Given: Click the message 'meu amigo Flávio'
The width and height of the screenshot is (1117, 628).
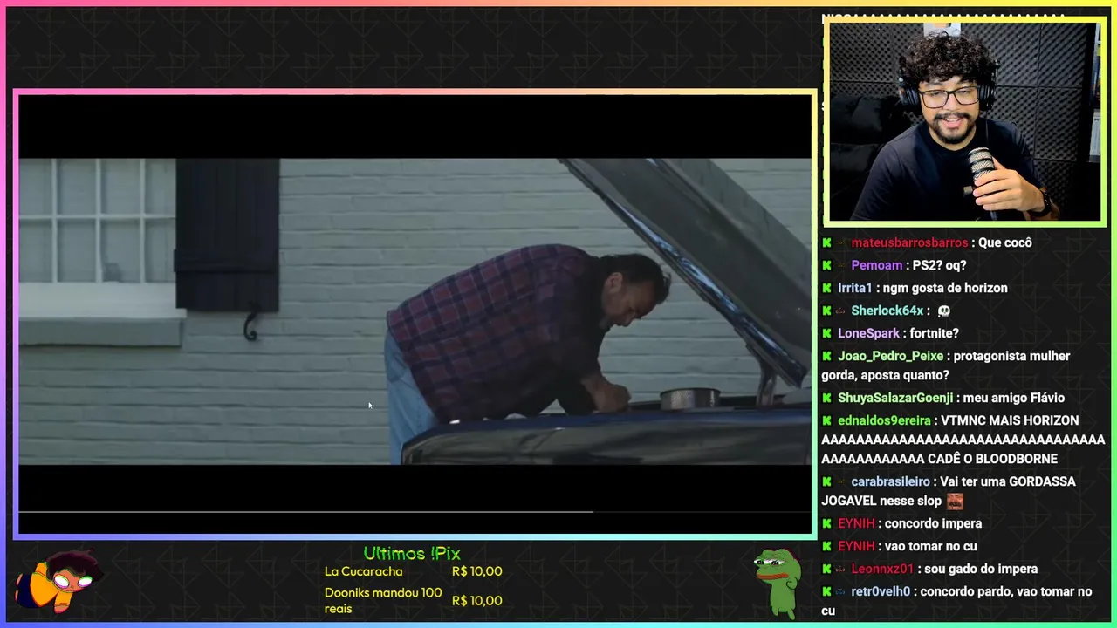Looking at the screenshot, I should point(1014,398).
